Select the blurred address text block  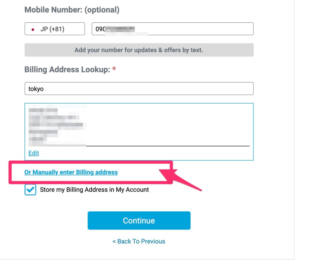57,125
